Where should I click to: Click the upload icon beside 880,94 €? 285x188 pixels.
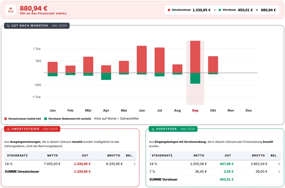pos(11,10)
